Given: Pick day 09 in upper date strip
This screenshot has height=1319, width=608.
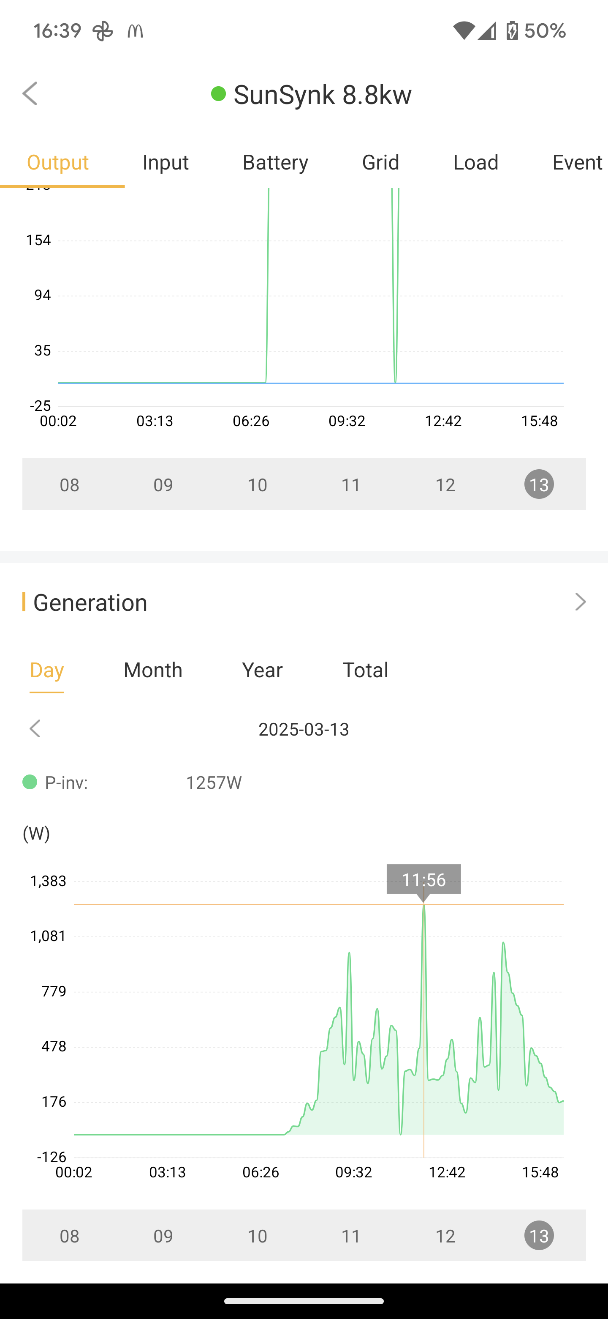Looking at the screenshot, I should (x=163, y=484).
